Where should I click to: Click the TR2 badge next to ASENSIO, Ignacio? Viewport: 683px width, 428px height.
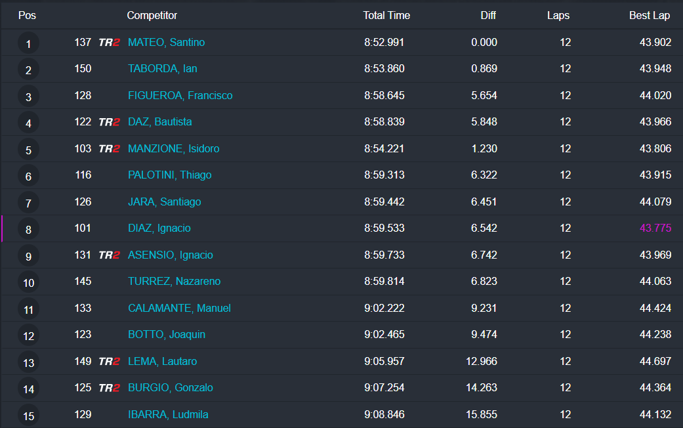click(109, 255)
